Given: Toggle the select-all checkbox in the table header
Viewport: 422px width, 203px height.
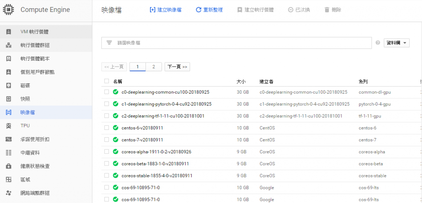Looking at the screenshot, I should pos(107,81).
